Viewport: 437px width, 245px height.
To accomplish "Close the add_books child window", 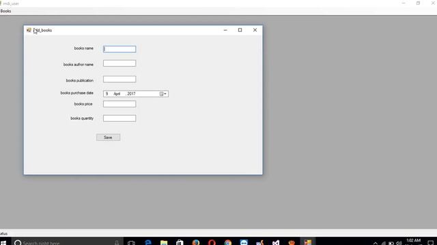I will (255, 30).
